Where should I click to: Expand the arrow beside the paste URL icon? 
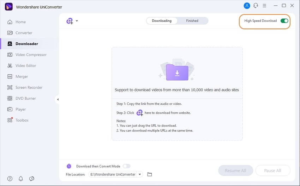click(77, 21)
